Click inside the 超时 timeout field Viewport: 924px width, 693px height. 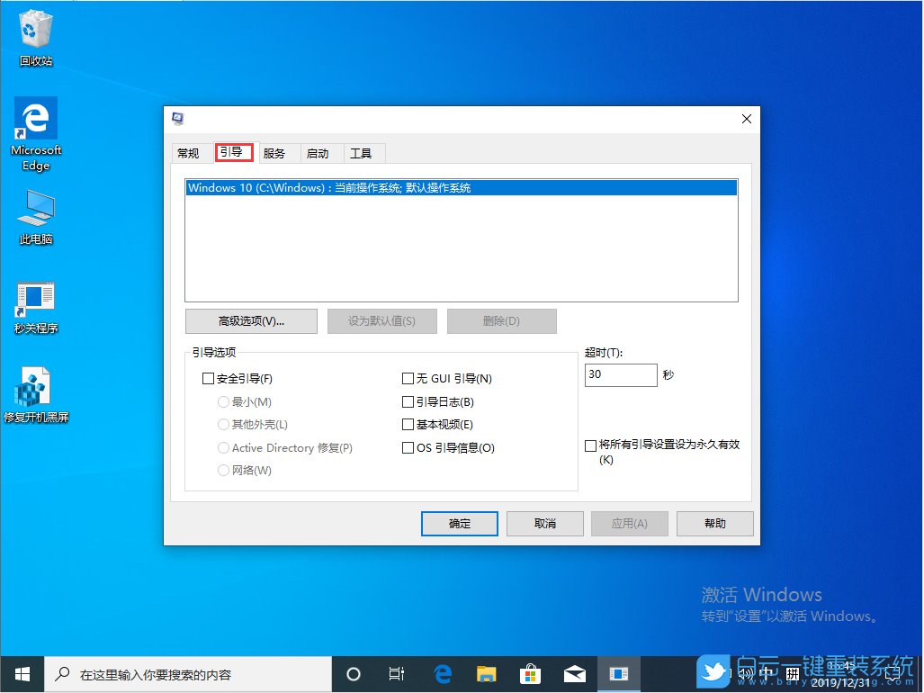[621, 374]
